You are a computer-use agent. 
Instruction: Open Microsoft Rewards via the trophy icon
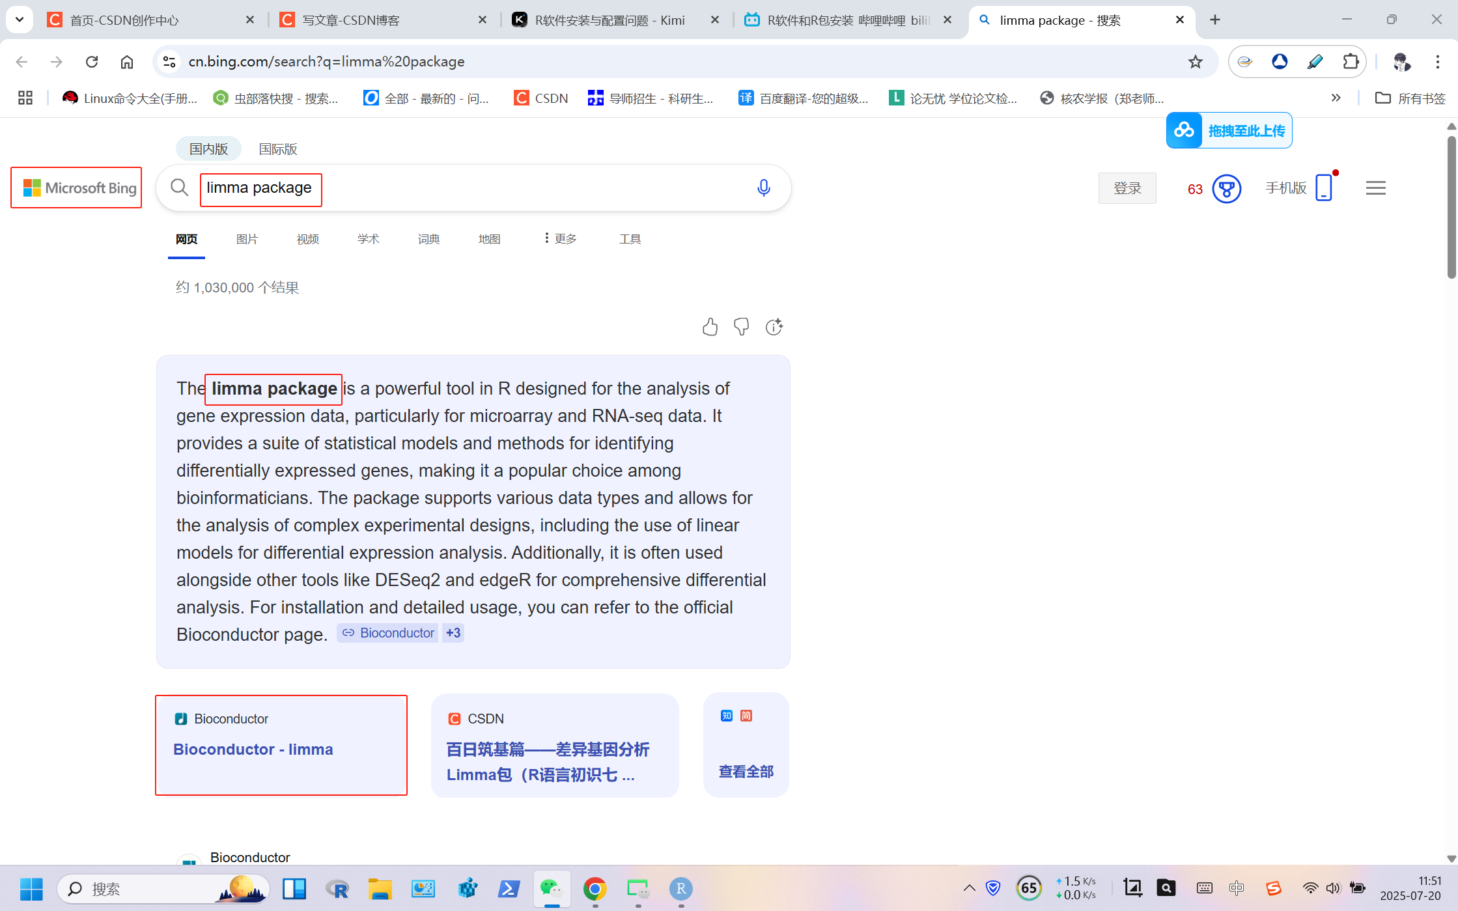tap(1227, 189)
